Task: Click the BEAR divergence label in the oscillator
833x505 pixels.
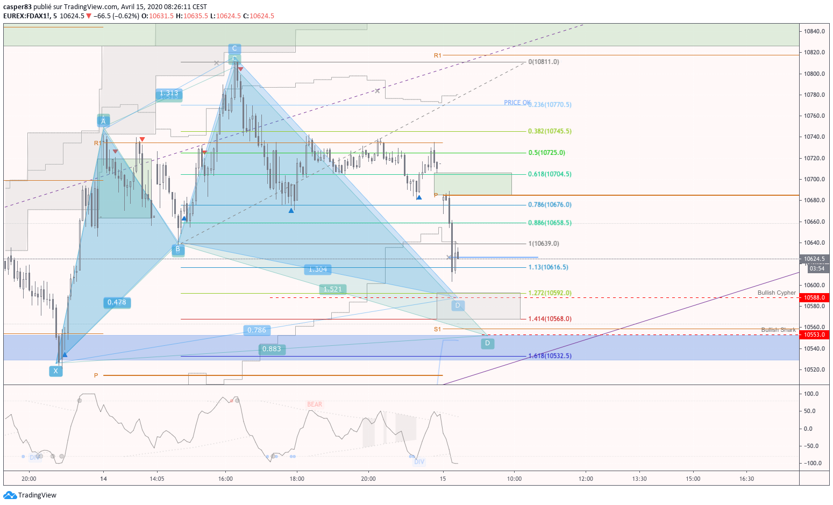Action: [315, 404]
